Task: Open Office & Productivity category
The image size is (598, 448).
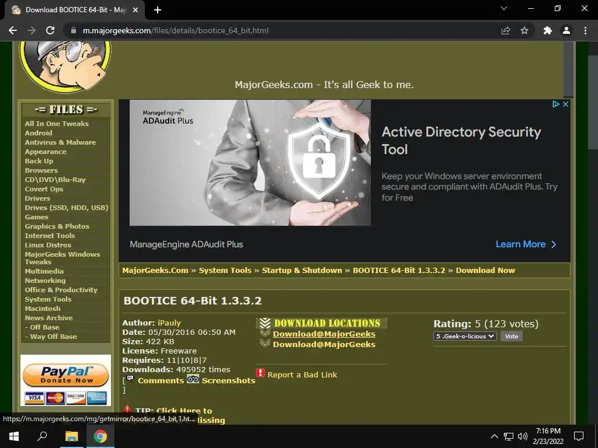Action: 61,290
